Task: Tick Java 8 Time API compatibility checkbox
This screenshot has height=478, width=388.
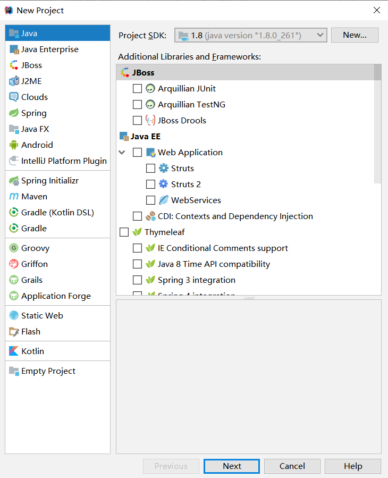Action: point(138,264)
